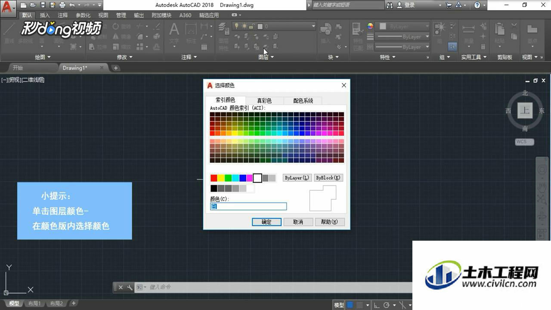The height and width of the screenshot is (310, 551).
Task: Toggle the grid display in status bar
Action: click(x=350, y=305)
